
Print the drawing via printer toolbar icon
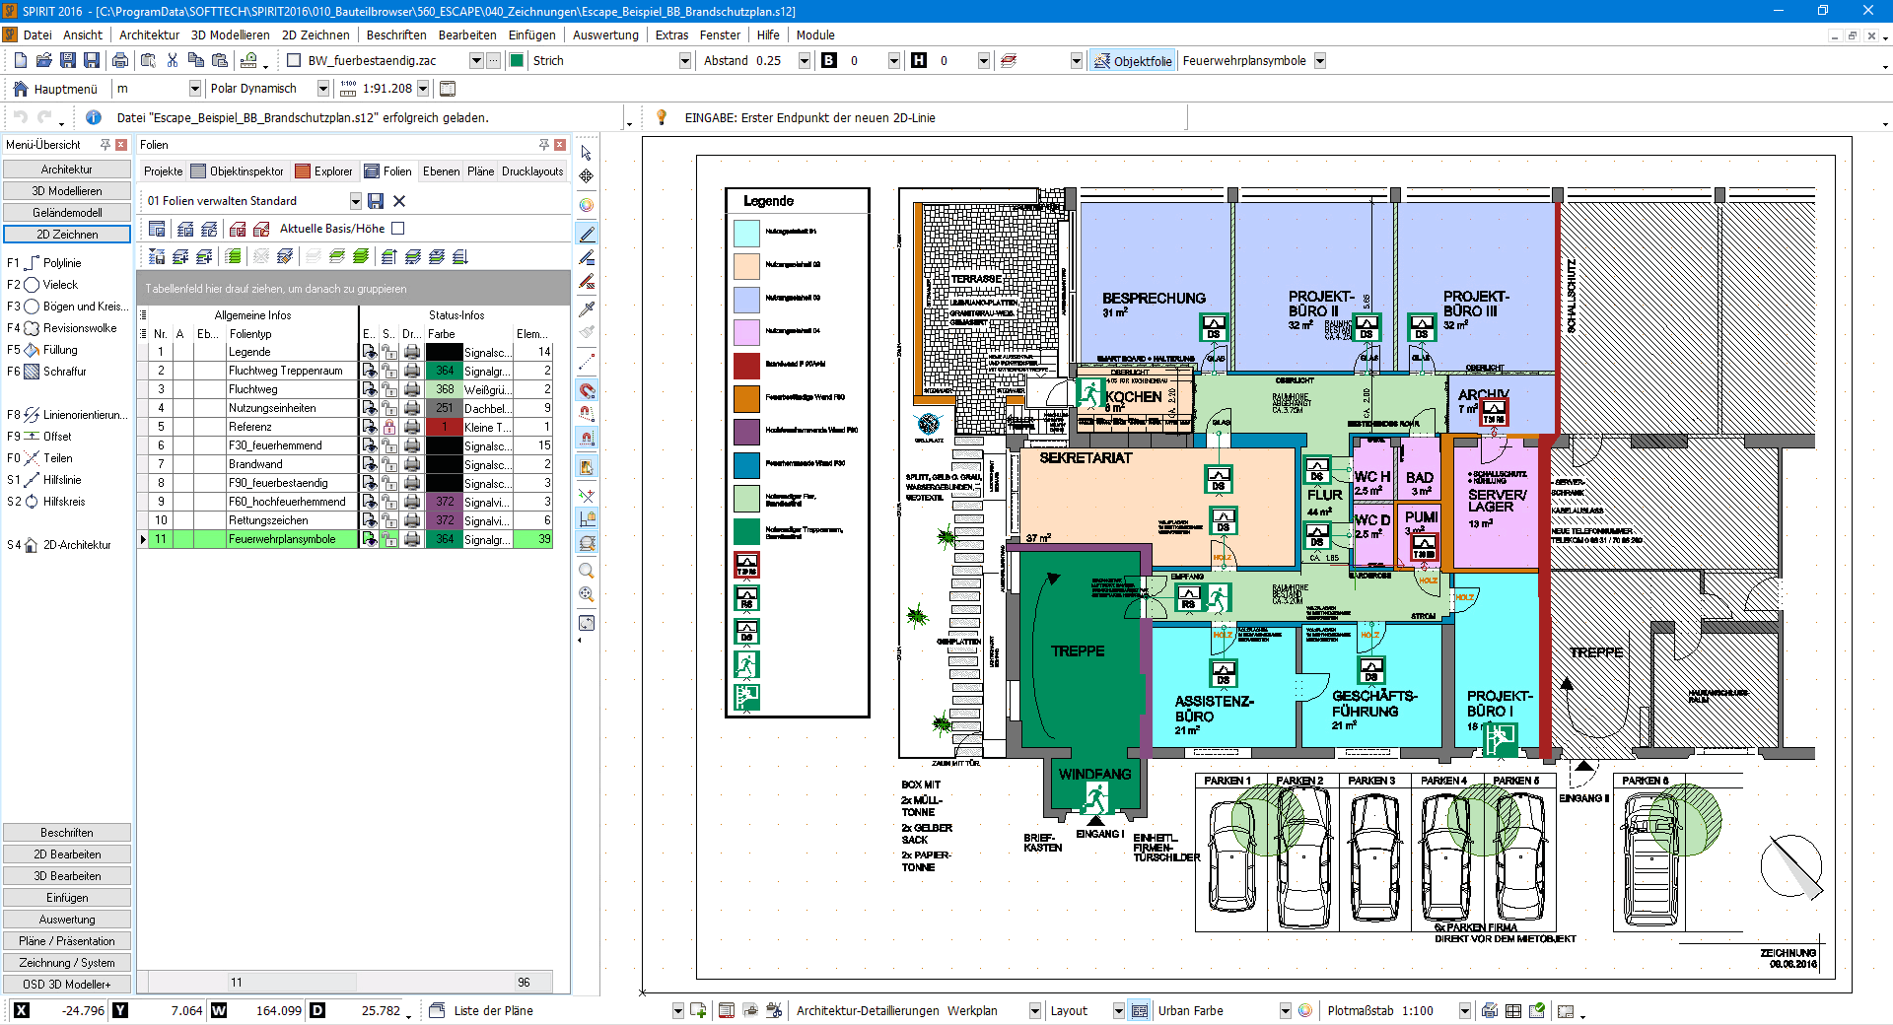pyautogui.click(x=120, y=61)
